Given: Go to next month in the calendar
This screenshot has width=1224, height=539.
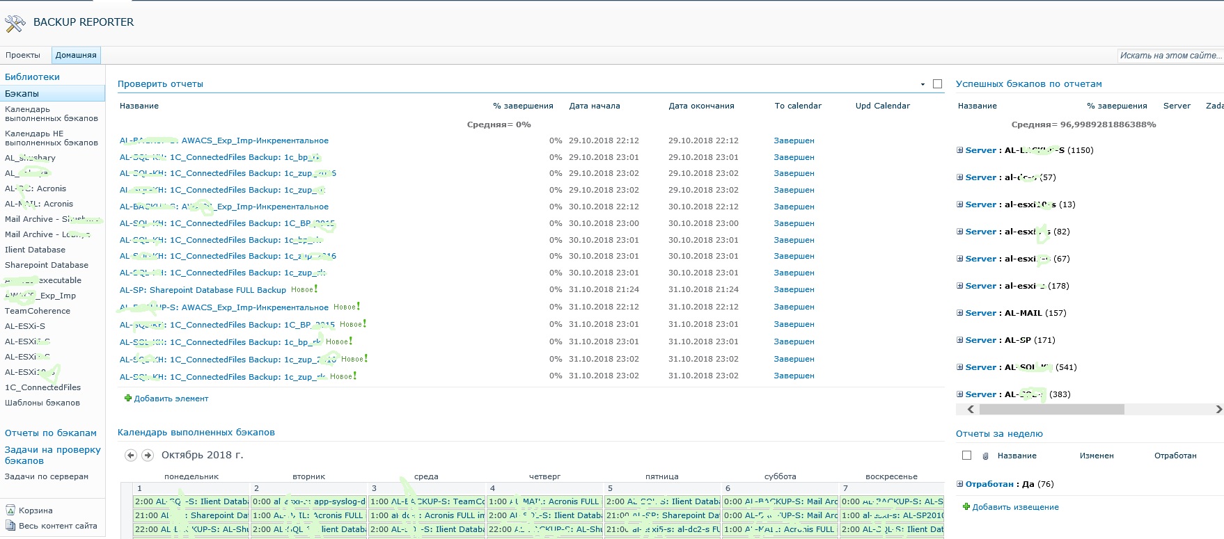Looking at the screenshot, I should [148, 456].
